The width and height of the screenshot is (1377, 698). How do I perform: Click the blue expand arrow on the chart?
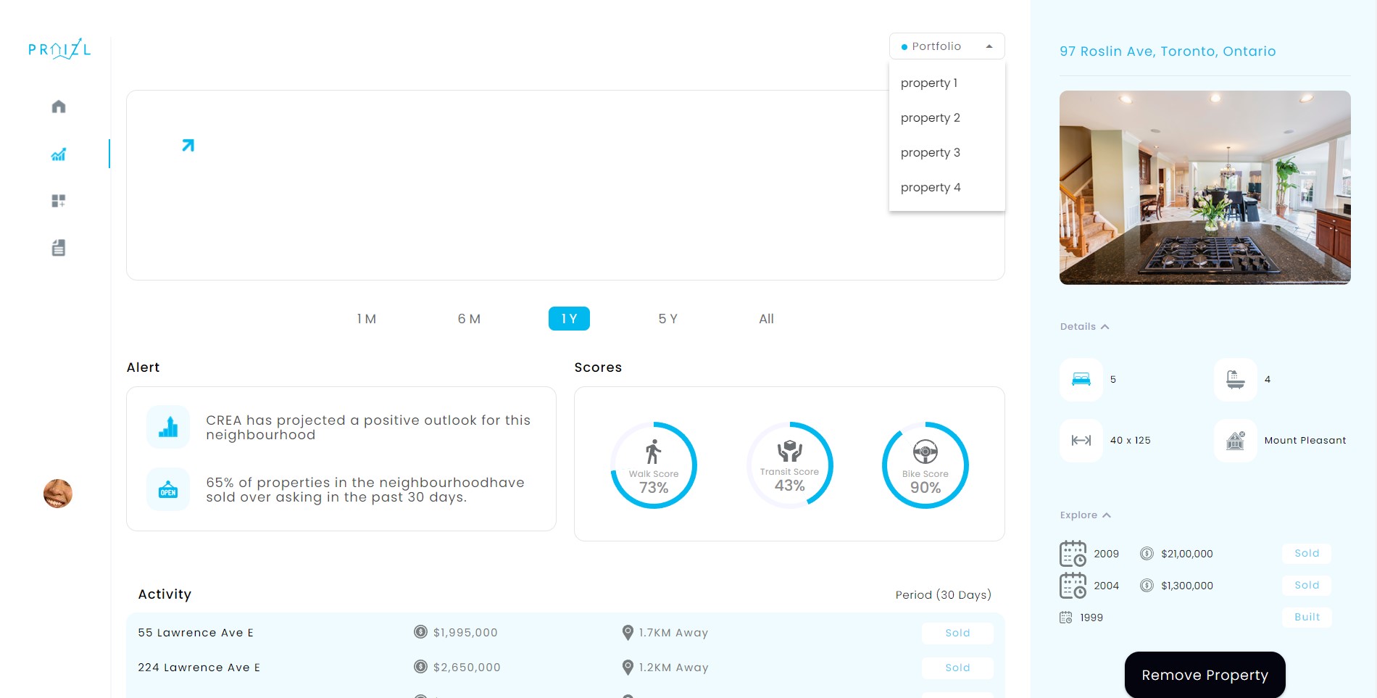(x=188, y=145)
